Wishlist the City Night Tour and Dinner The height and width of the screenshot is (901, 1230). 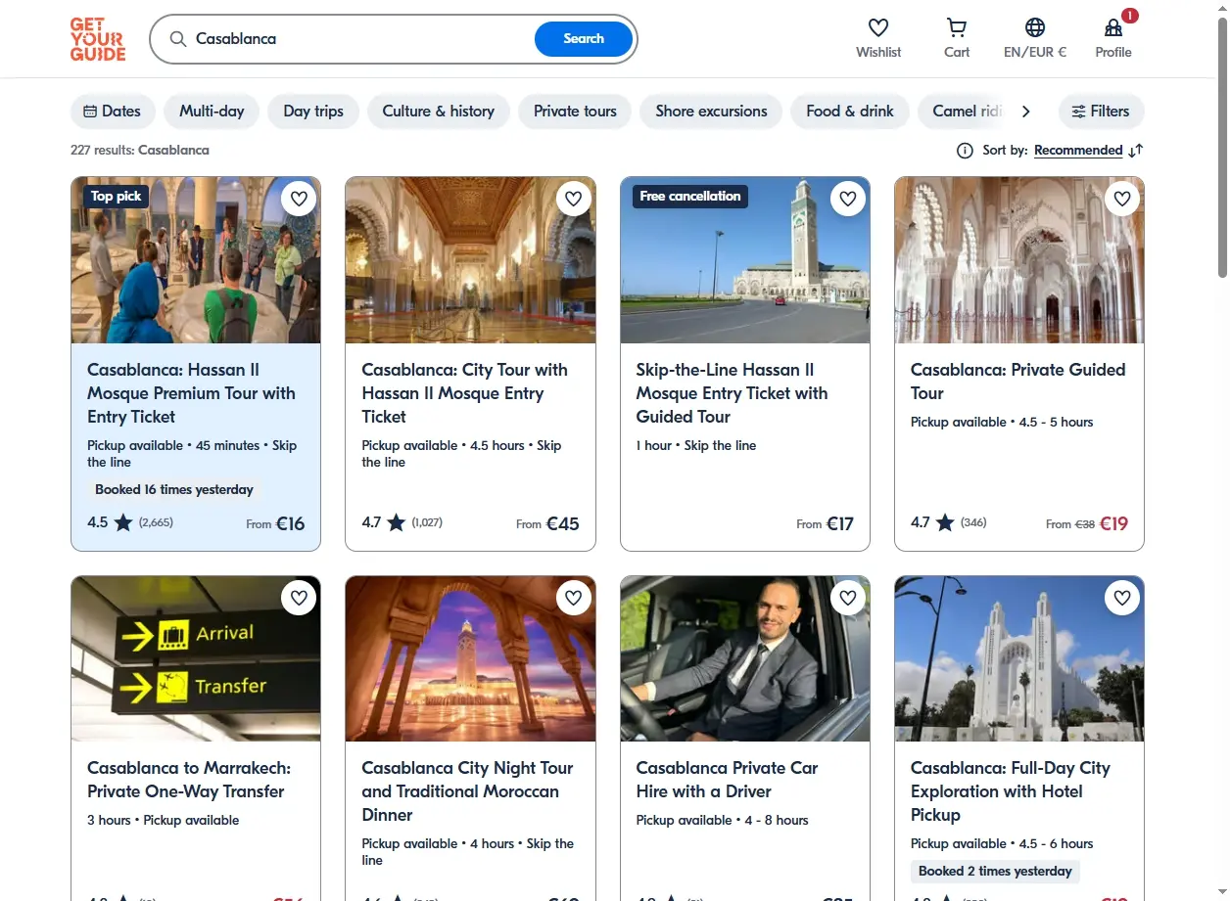pos(574,598)
